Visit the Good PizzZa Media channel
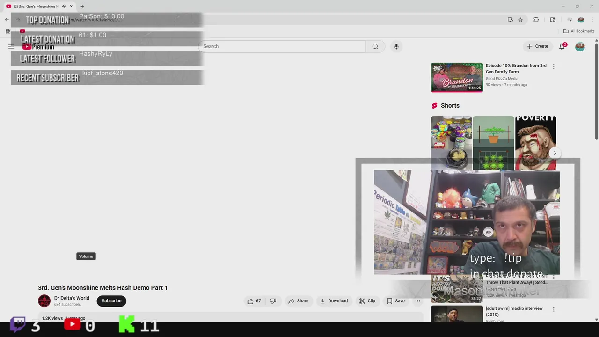Viewport: 599px width, 337px height. pos(502,79)
